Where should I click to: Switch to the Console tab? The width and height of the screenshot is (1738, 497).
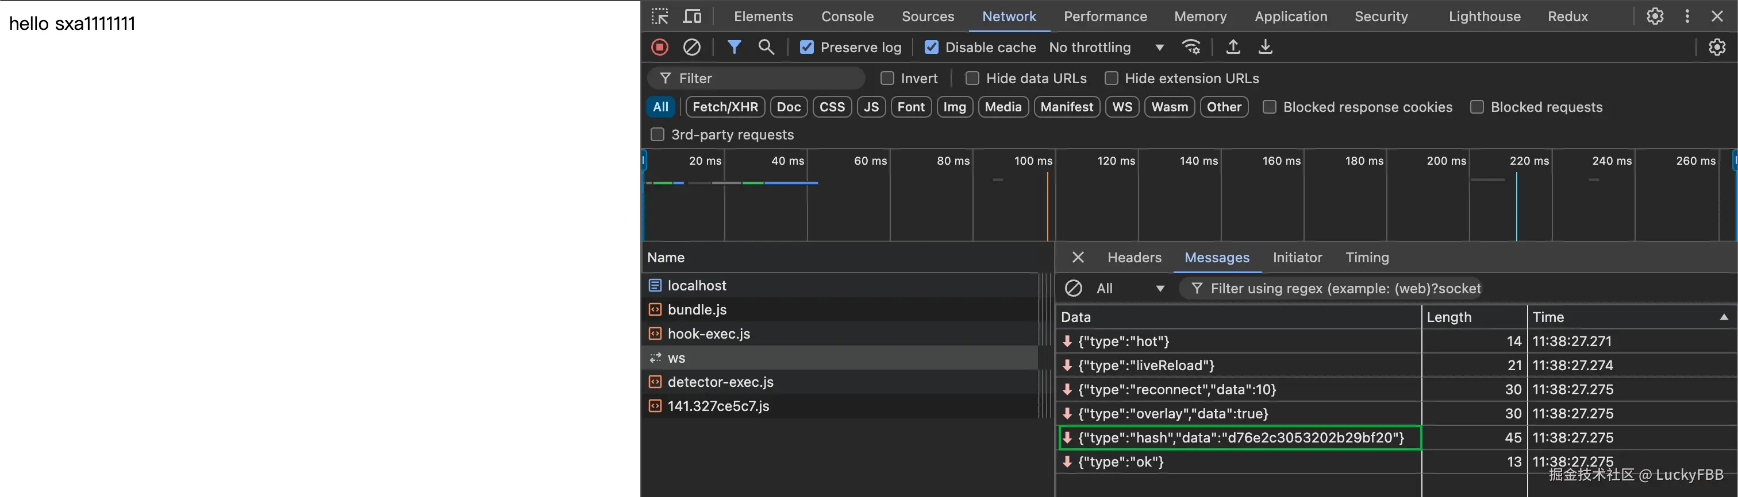click(847, 16)
